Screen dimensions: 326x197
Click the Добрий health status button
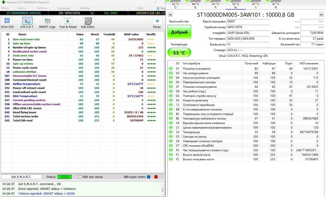[x=179, y=32]
